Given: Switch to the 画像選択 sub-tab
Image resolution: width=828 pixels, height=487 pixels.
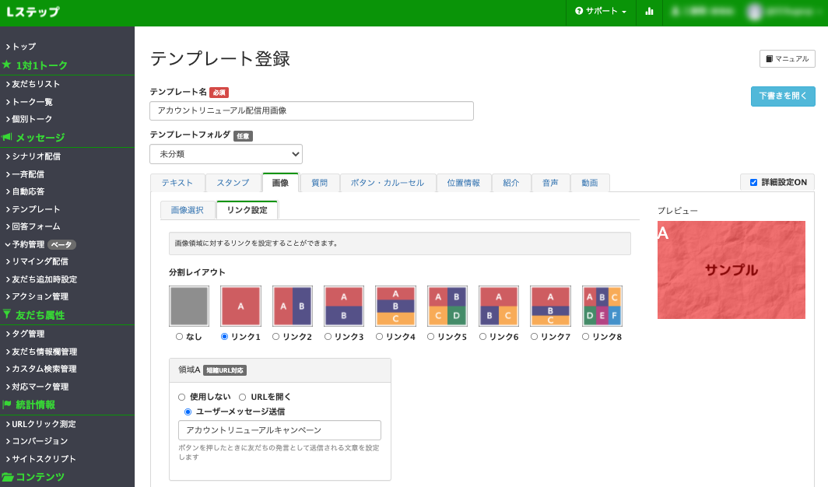Looking at the screenshot, I should coord(188,210).
